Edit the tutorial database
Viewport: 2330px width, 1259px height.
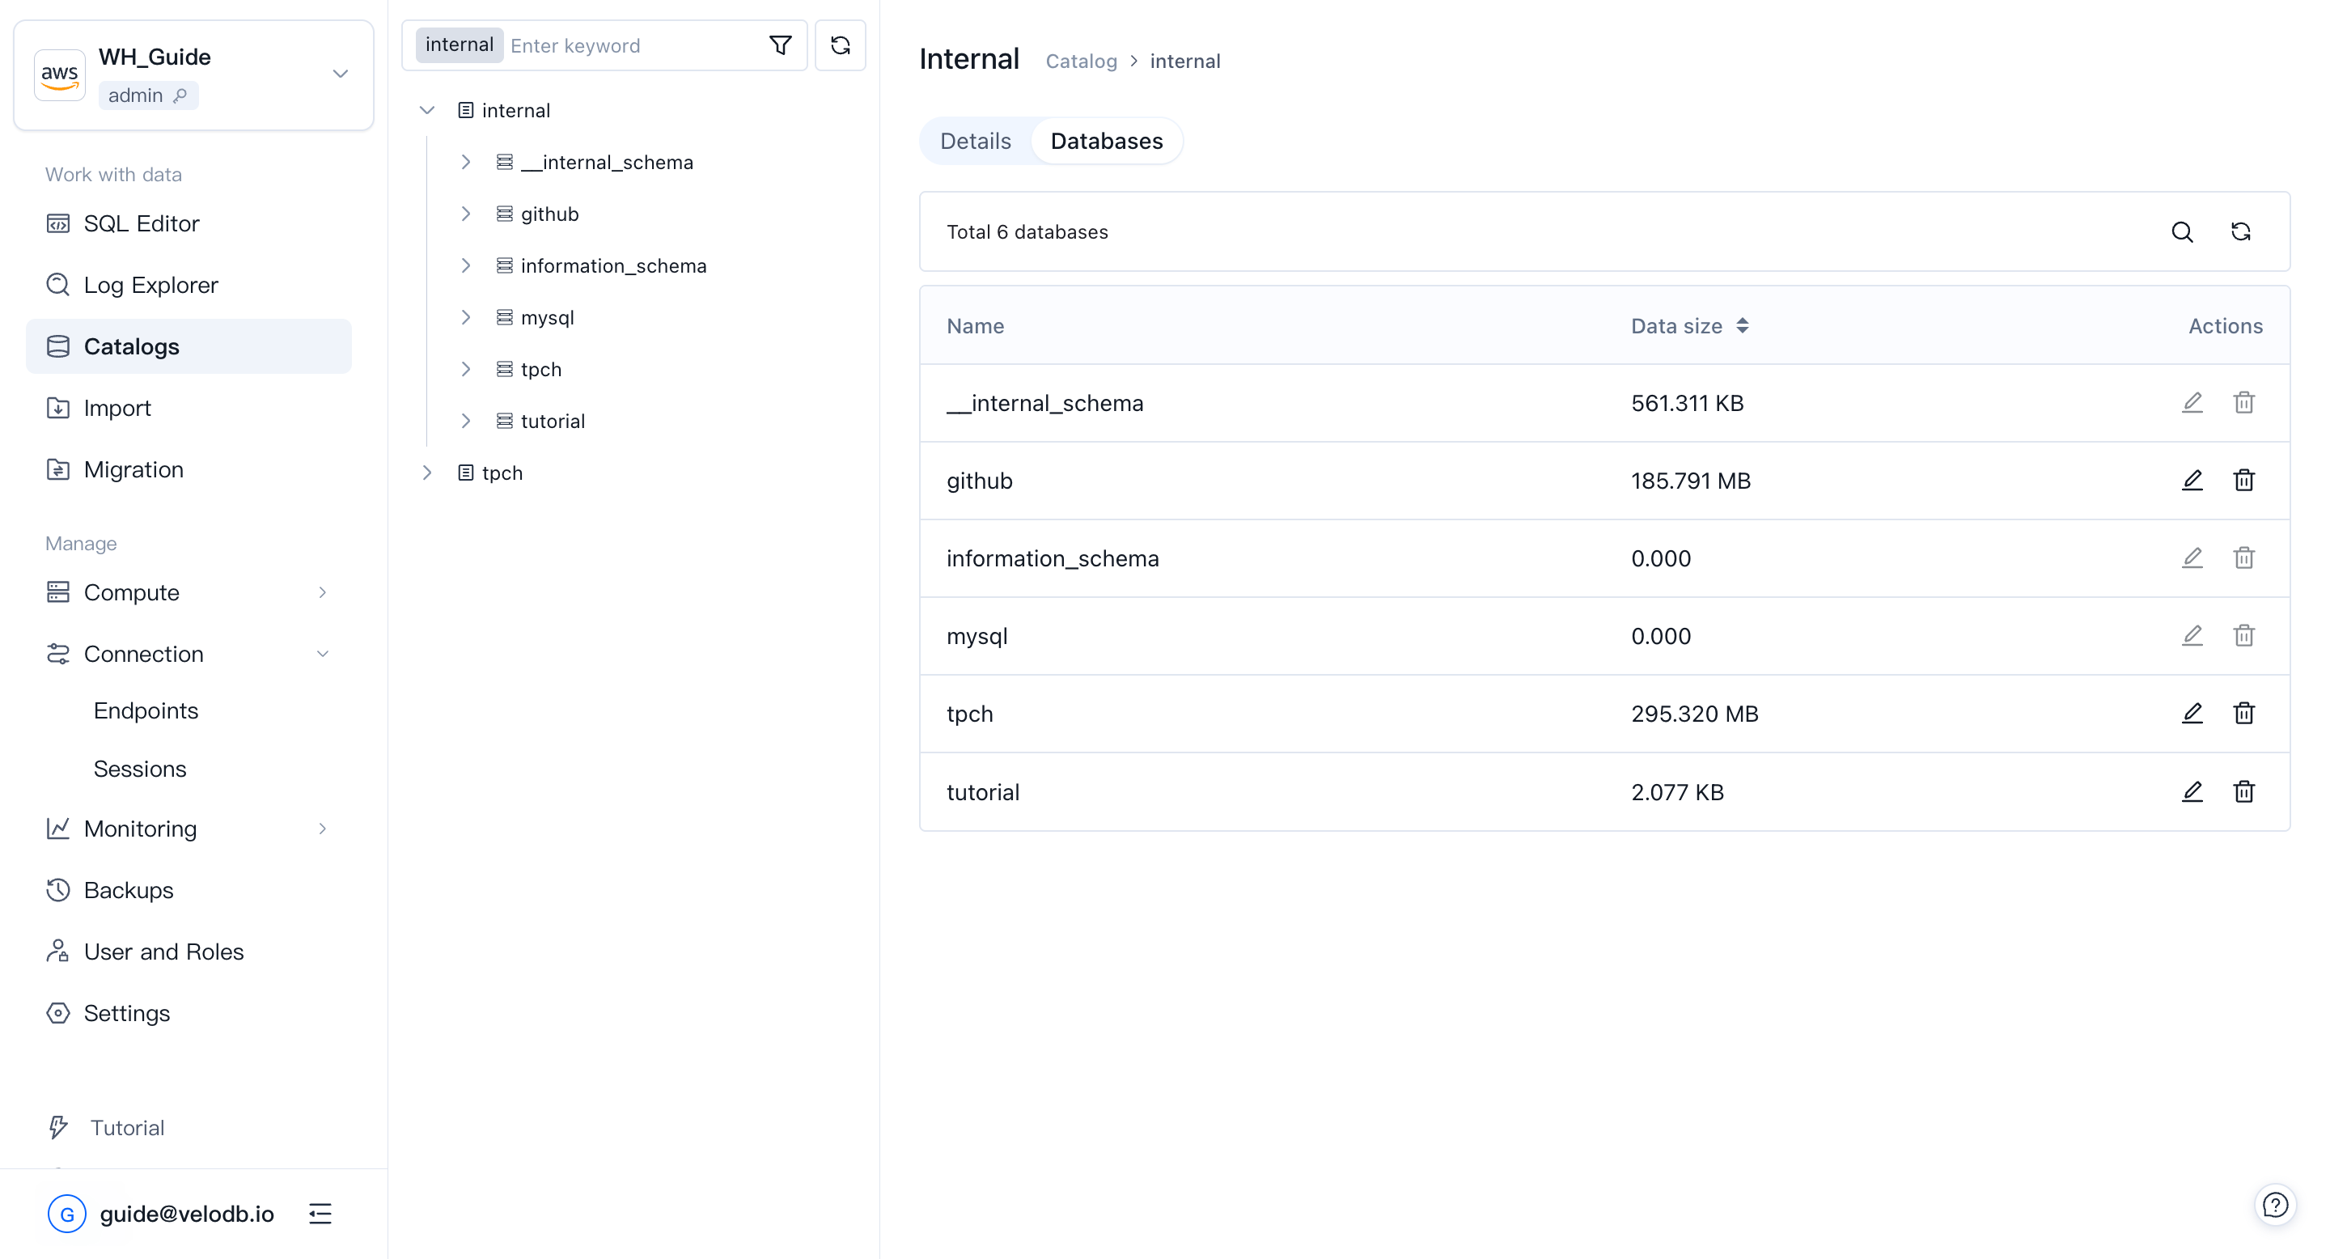coord(2192,791)
